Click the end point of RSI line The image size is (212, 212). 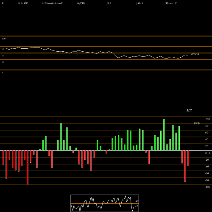click(x=188, y=55)
